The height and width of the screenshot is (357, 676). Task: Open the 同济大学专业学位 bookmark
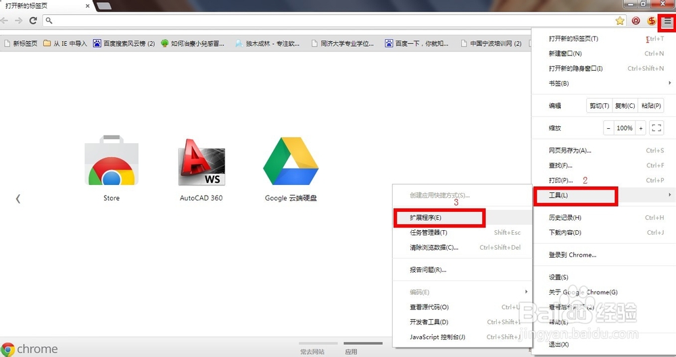tap(342, 43)
